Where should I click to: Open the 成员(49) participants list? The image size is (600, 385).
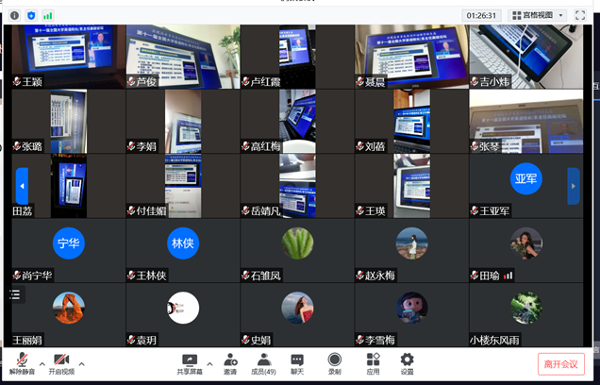(264, 363)
